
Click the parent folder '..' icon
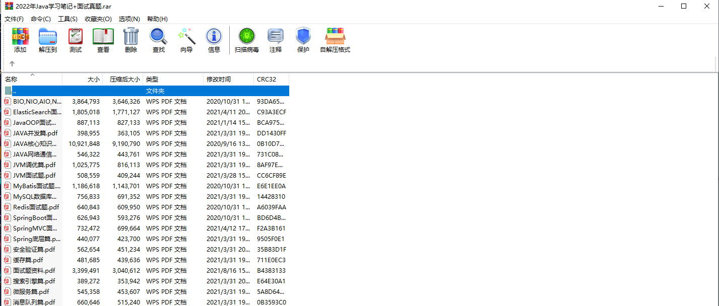click(8, 91)
